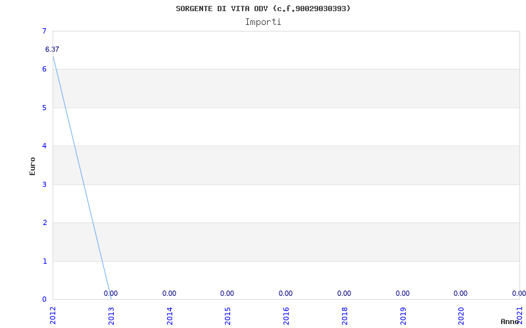Screen dimensions: 526x328
Task: Click y-axis tick value 7
Action: click(x=44, y=31)
